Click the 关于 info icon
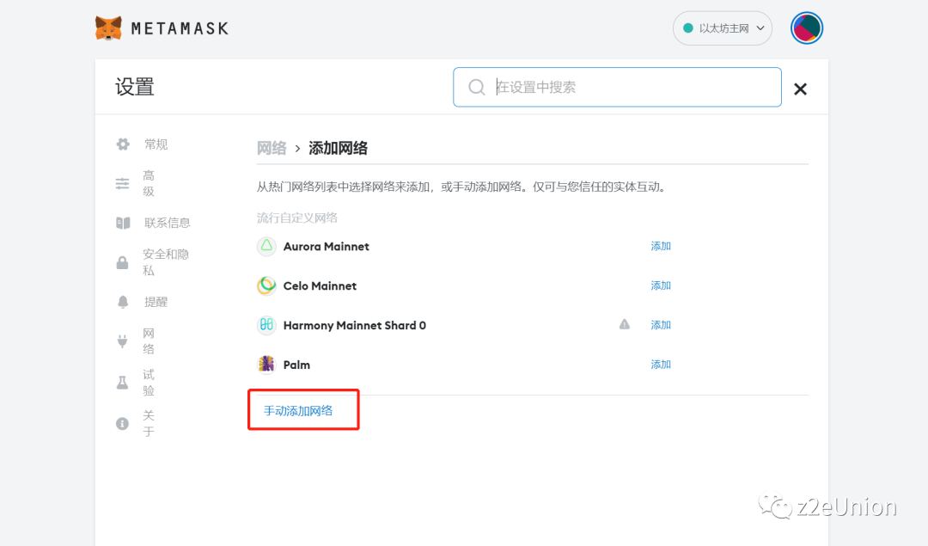 pos(121,422)
